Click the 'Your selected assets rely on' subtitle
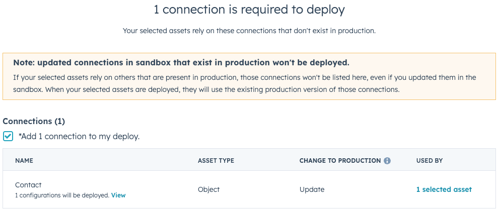 coord(249,31)
